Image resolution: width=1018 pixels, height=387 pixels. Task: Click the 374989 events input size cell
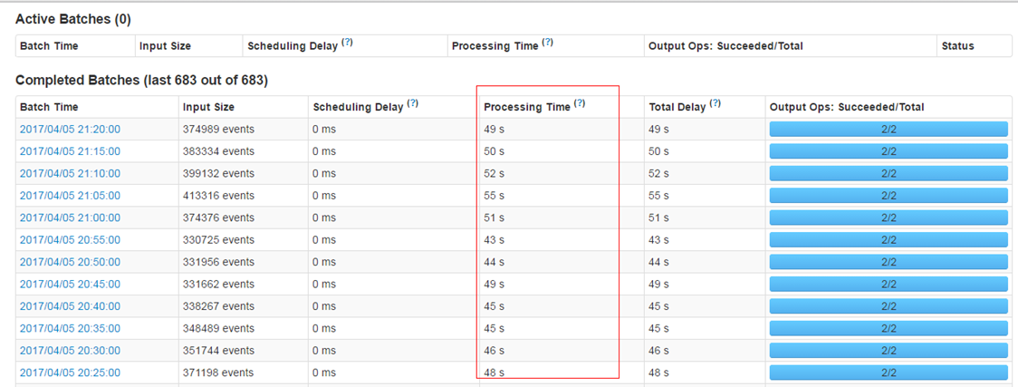pyautogui.click(x=218, y=130)
